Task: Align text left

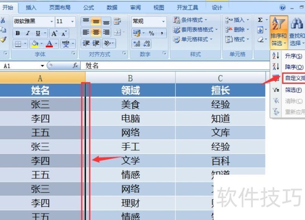Action: click(x=86, y=32)
